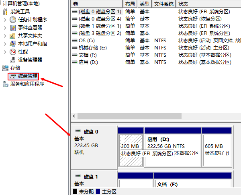Sort by the 布局 column header

tap(130, 4)
